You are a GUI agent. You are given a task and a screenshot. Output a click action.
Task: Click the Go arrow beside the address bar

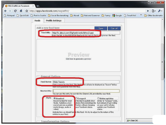point(148,11)
